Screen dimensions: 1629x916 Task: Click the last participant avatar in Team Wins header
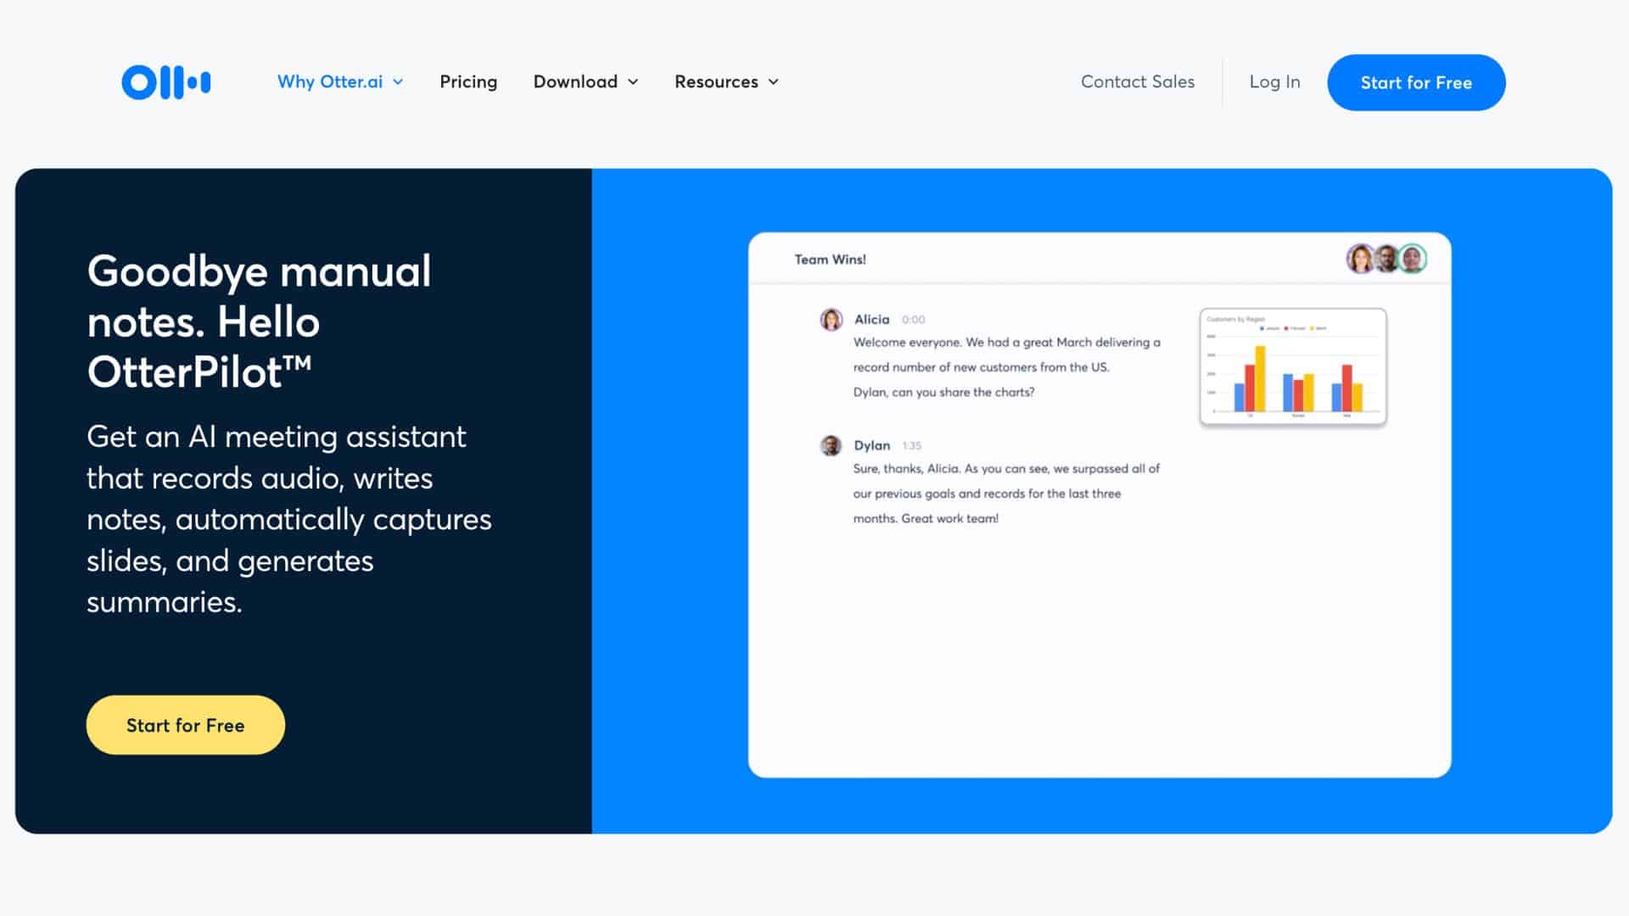(x=1413, y=259)
